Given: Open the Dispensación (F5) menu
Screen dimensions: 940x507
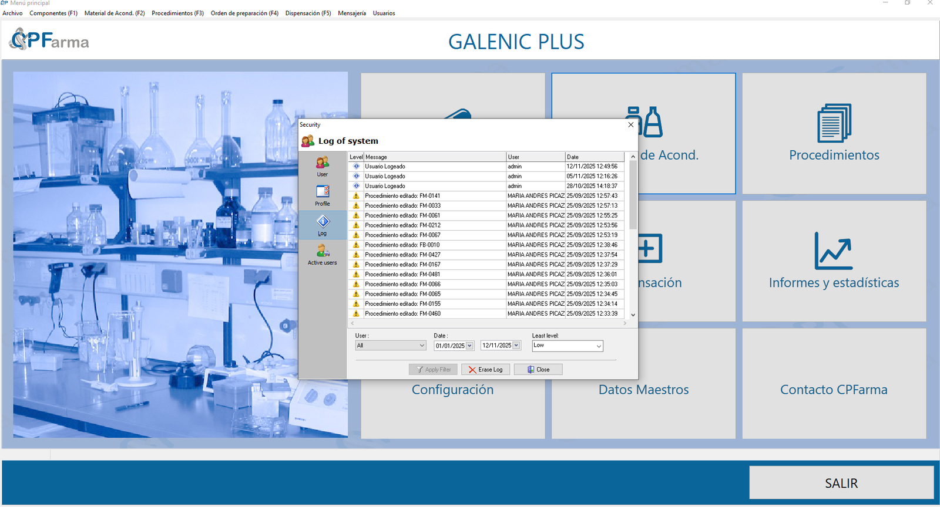Looking at the screenshot, I should pyautogui.click(x=308, y=13).
